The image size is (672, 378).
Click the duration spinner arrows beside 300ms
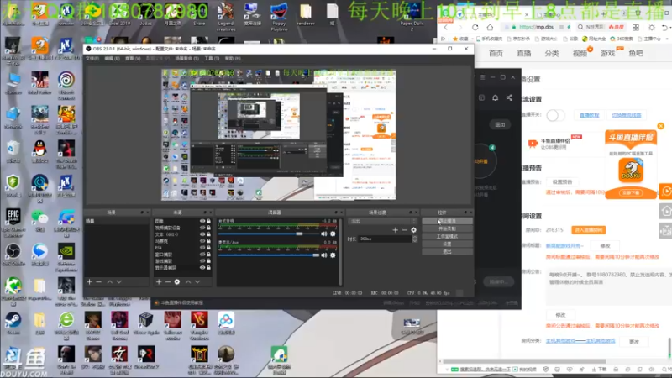pos(414,239)
